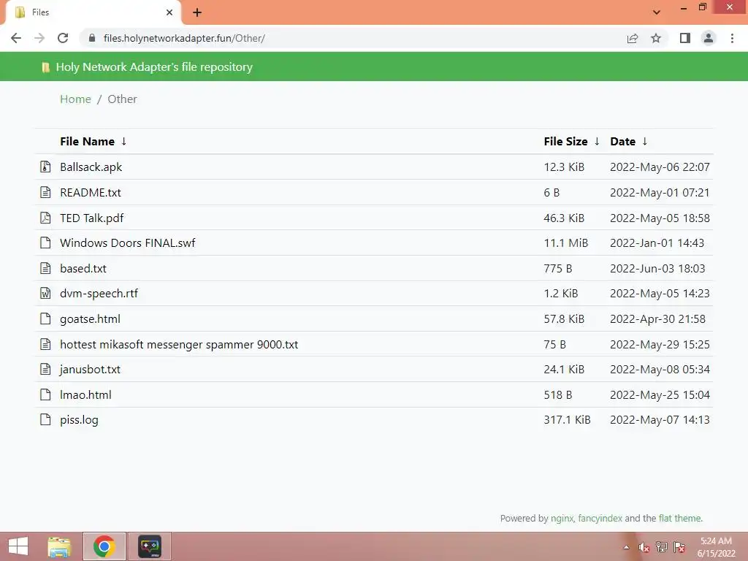Open File Explorer from the taskbar
The height and width of the screenshot is (561, 748).
60,546
